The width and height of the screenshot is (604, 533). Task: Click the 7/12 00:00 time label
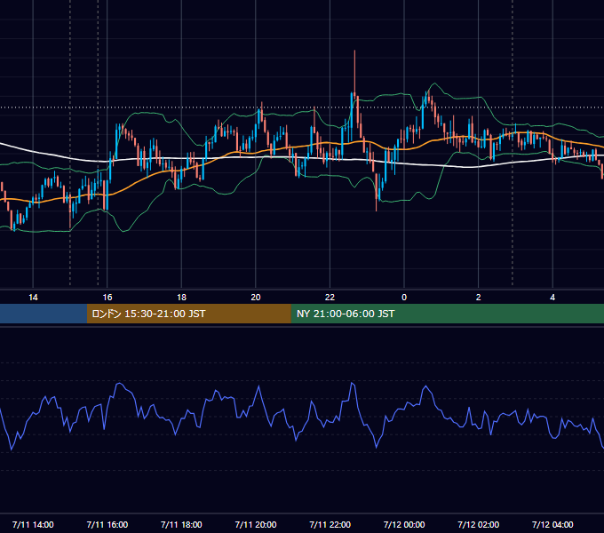[404, 524]
